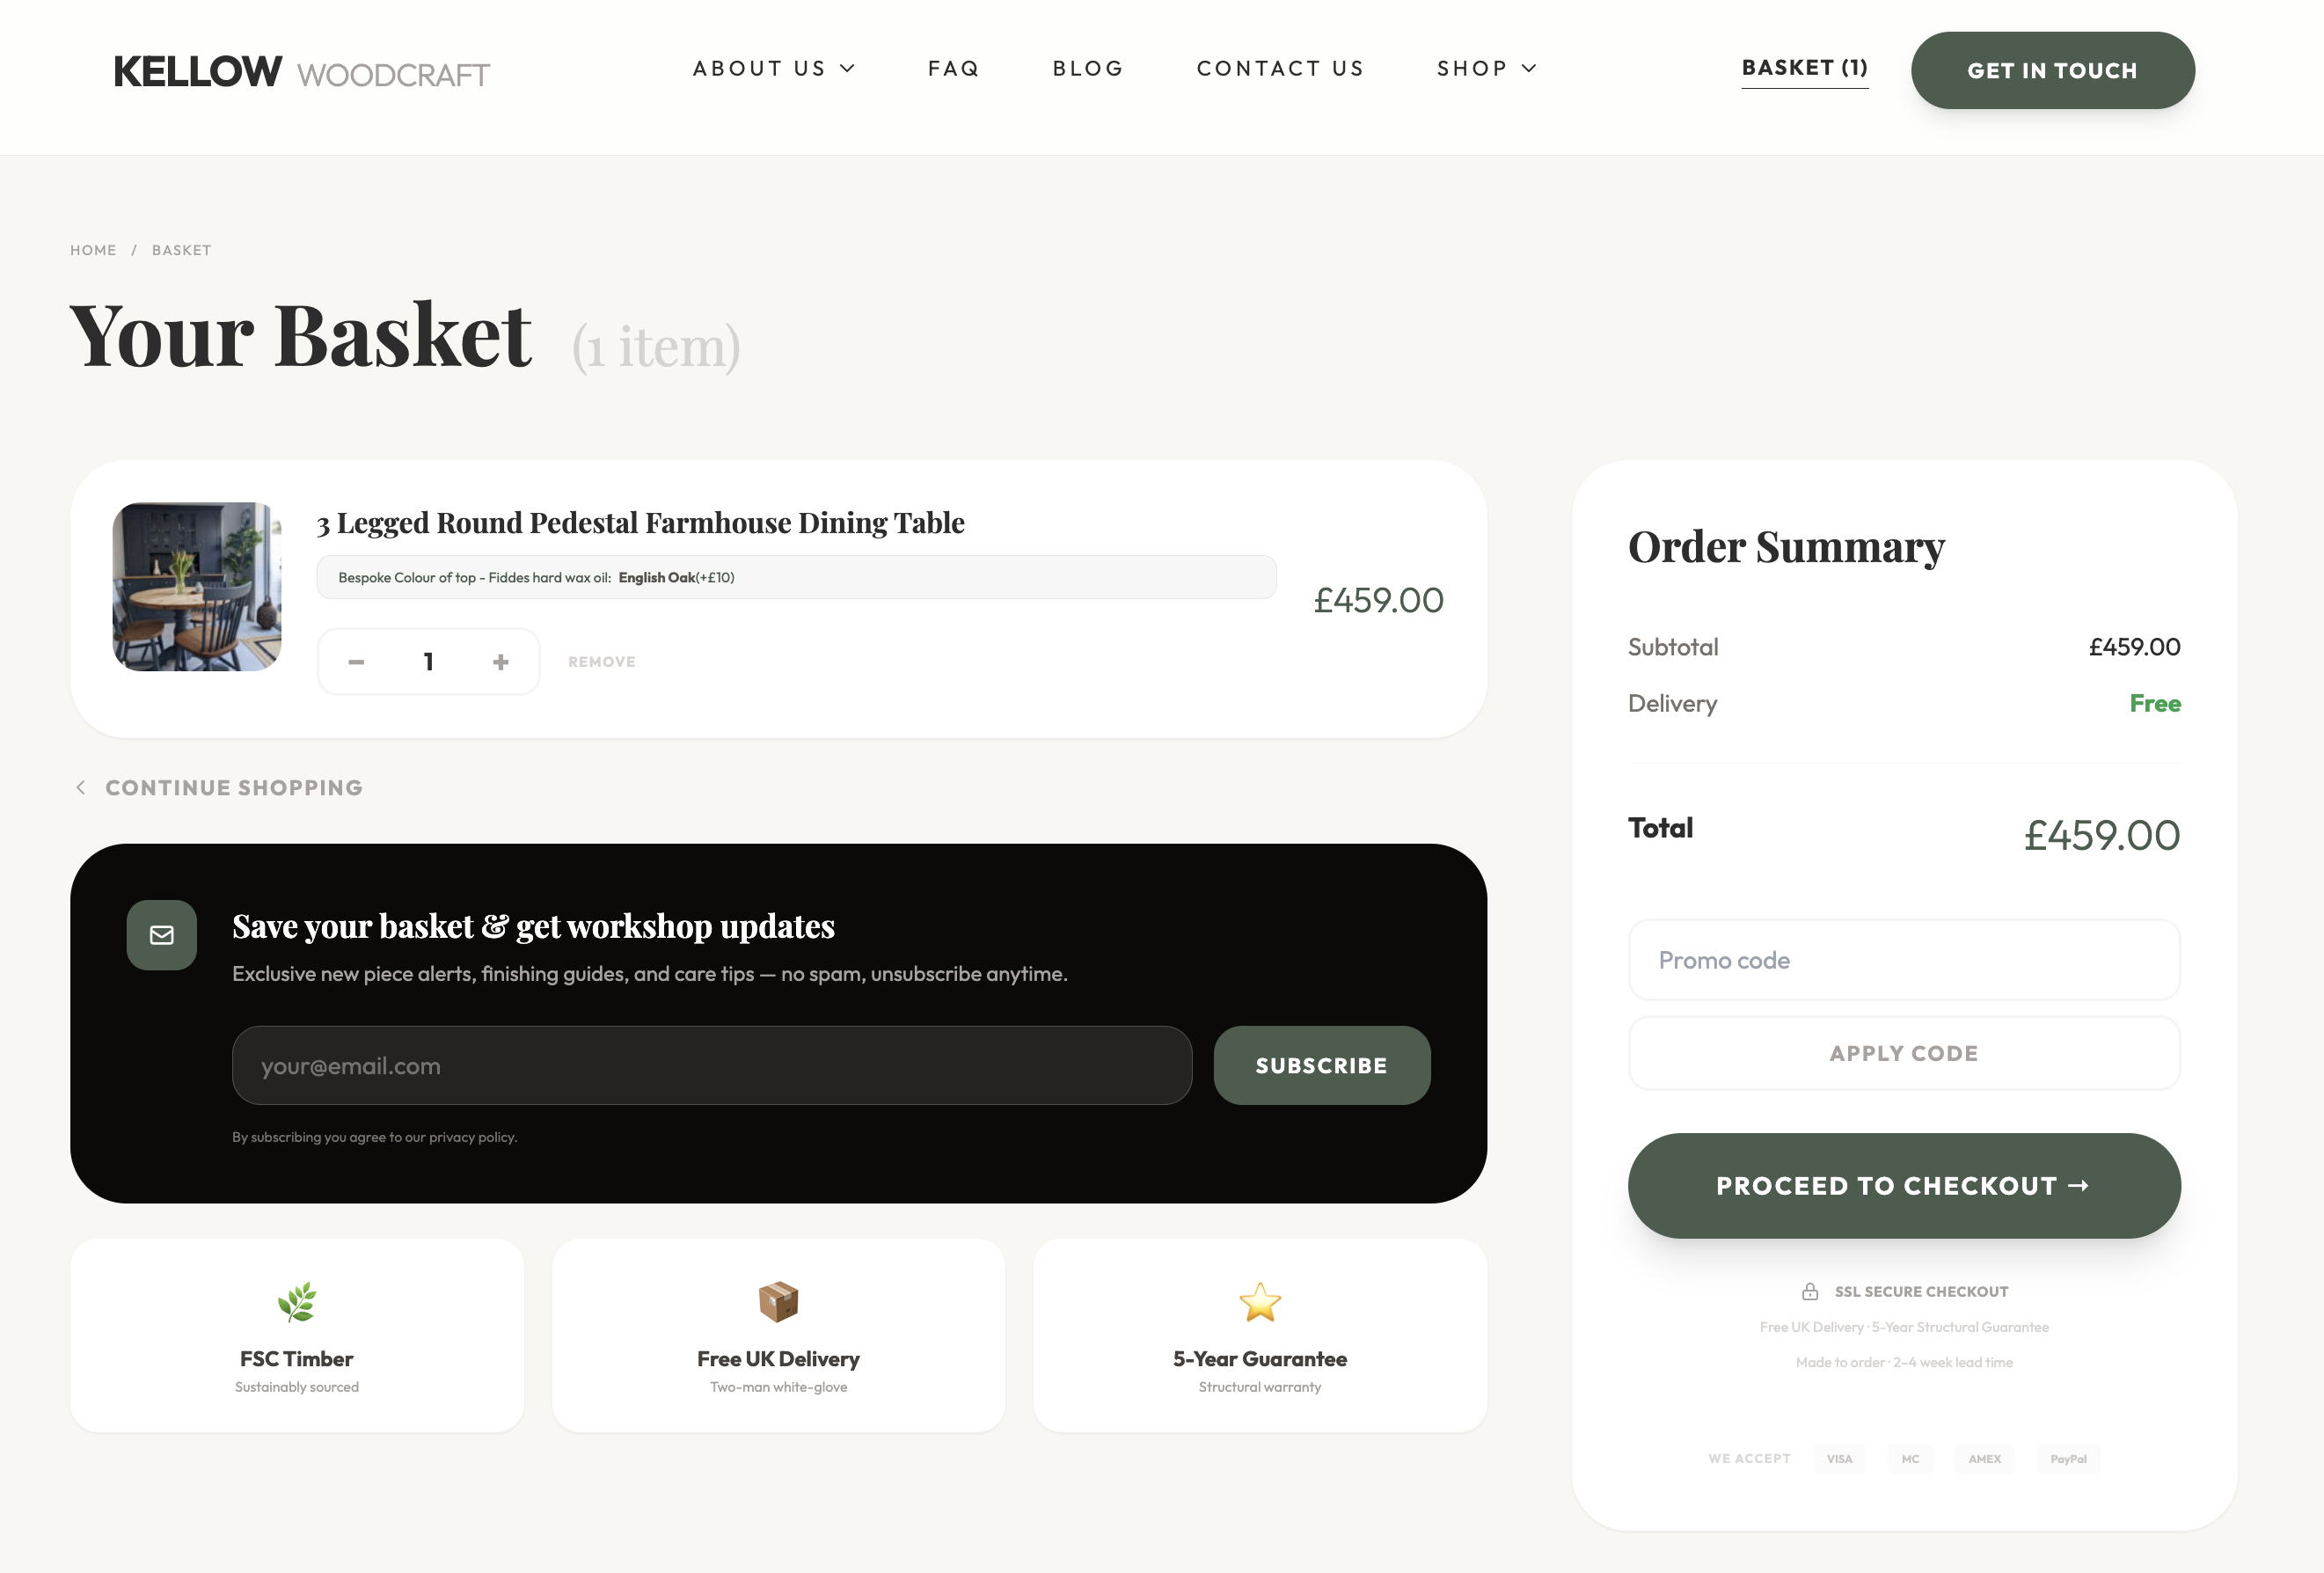Click the envelope icon in newsletter banner

(162, 935)
